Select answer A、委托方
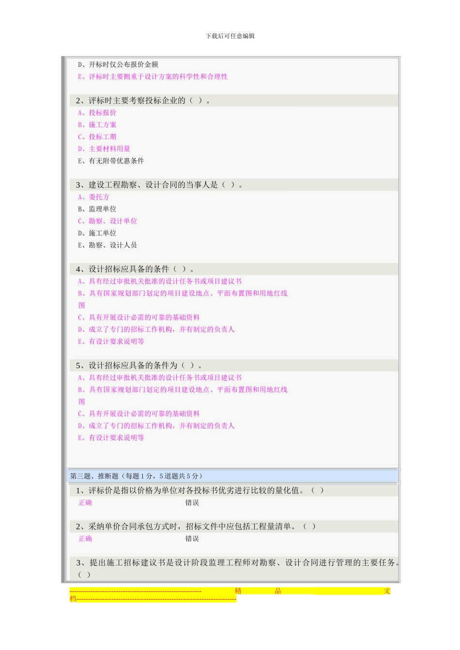The height and width of the screenshot is (650, 460). pos(93,197)
